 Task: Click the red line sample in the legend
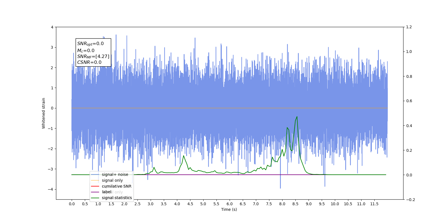click(95, 186)
